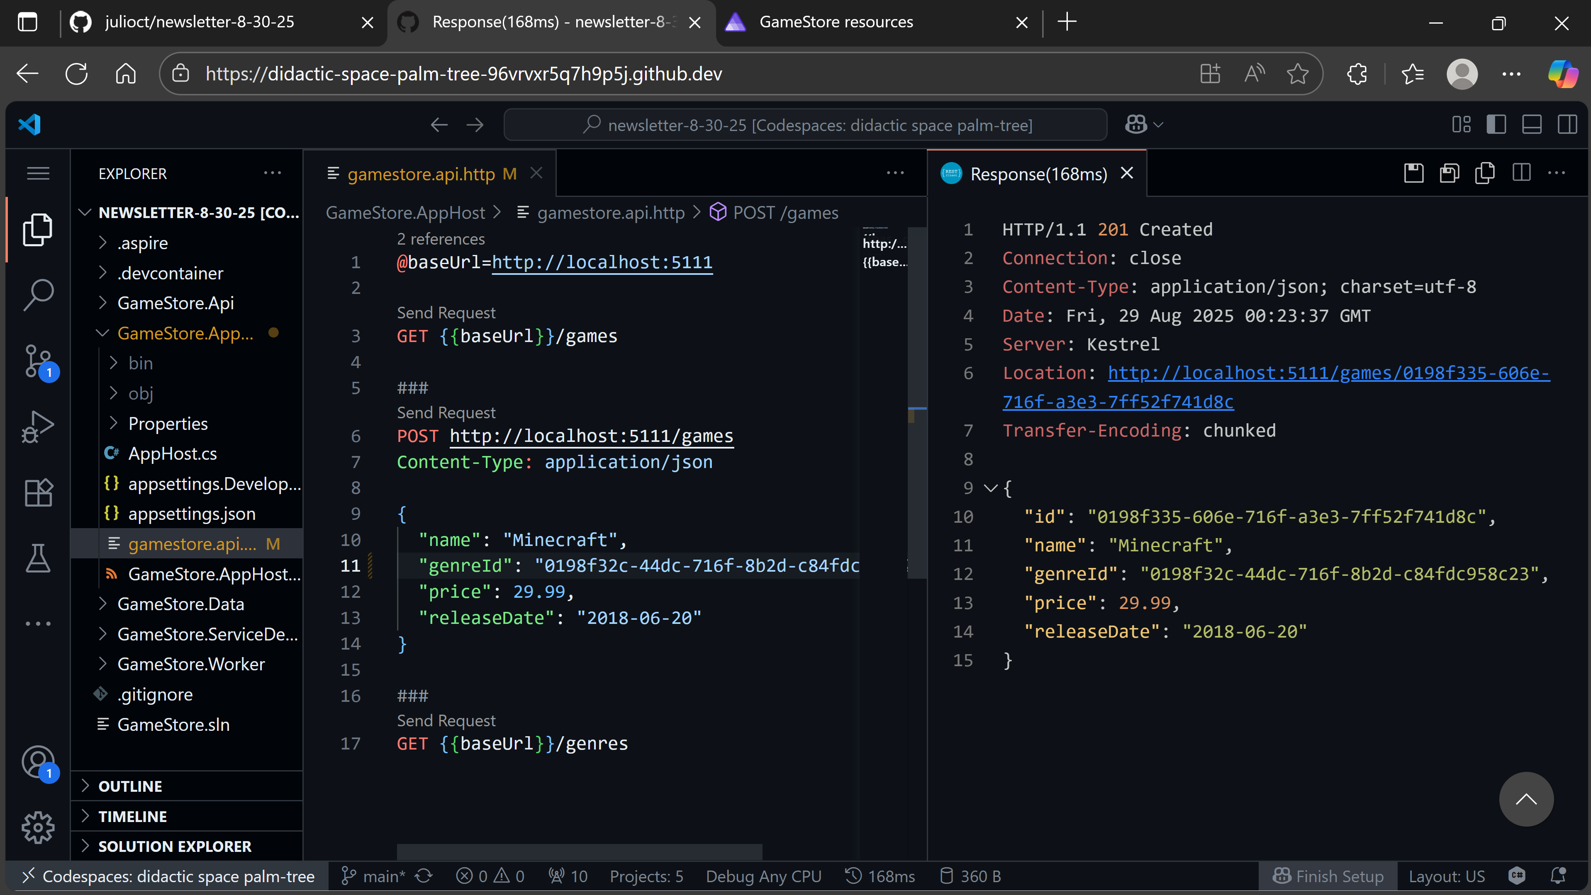This screenshot has height=895, width=1591.
Task: Close the Response(168ms) editor tab
Action: (x=1126, y=173)
